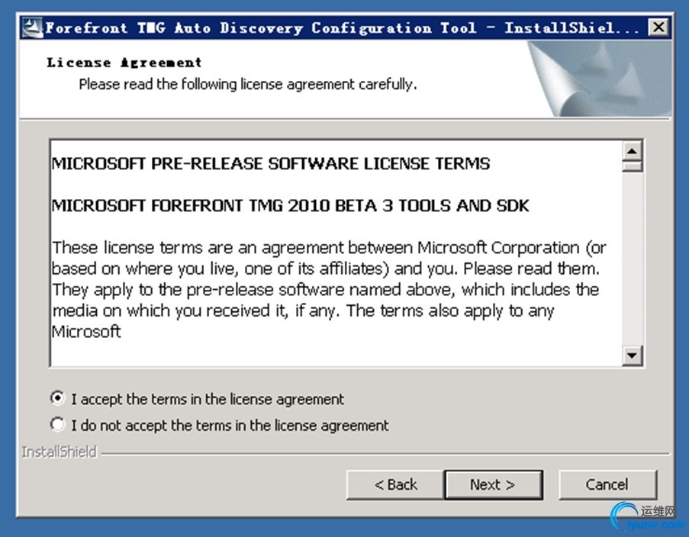Click the "FOREFRONT TMG 2010 BETA 3" heading line
The image size is (689, 537).
tap(290, 206)
